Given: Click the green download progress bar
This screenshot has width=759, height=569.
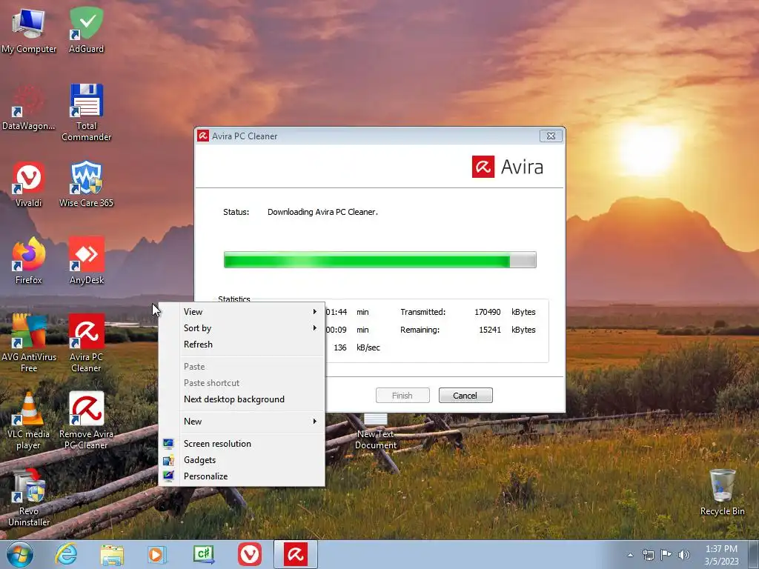Looking at the screenshot, I should pos(380,260).
